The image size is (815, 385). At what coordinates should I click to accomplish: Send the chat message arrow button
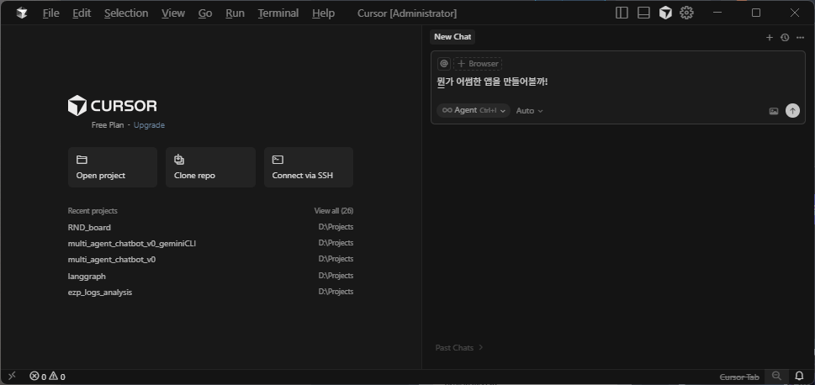(x=792, y=111)
